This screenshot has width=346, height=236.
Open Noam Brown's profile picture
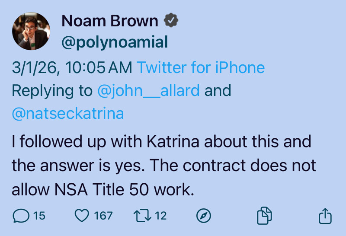pyautogui.click(x=31, y=31)
